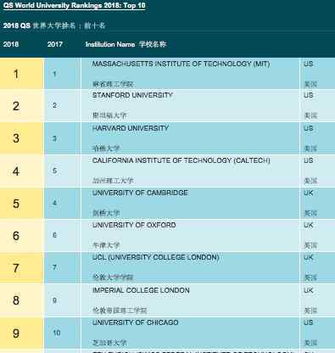335x353 pixels.
Task: Click UCL (University College London) name
Action: [156, 257]
